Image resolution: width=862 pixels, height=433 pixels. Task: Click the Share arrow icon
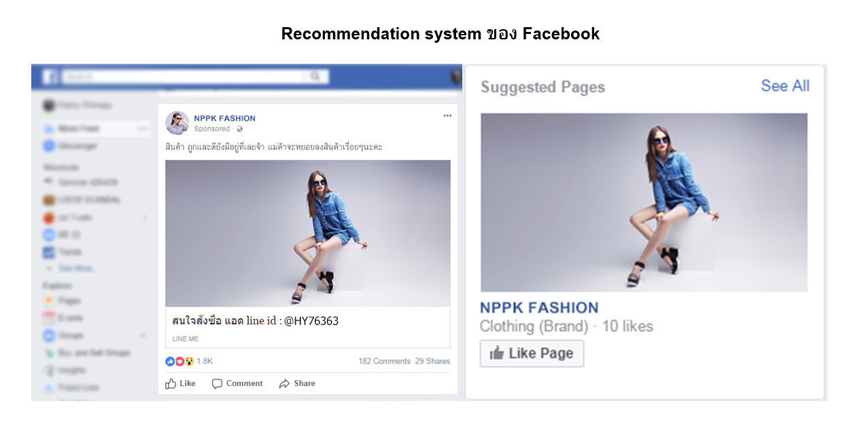284,384
